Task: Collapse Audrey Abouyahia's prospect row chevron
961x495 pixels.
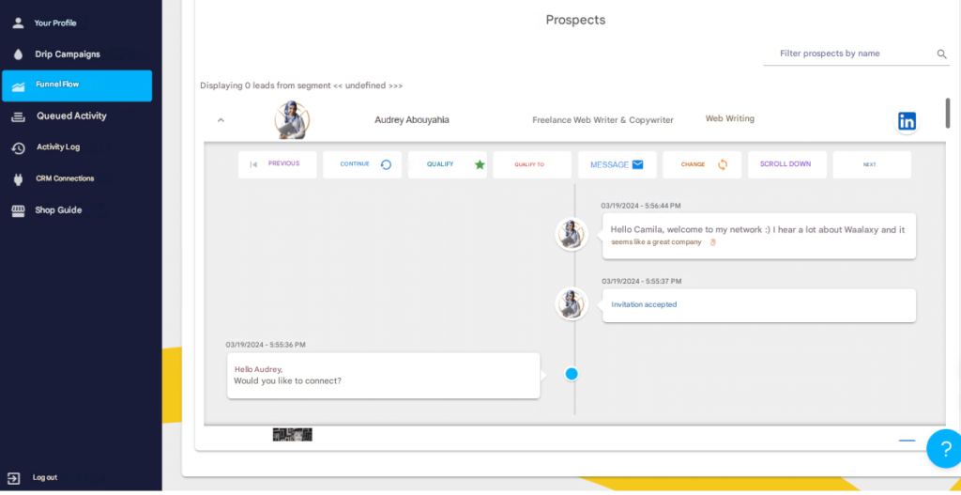Action: tap(221, 120)
